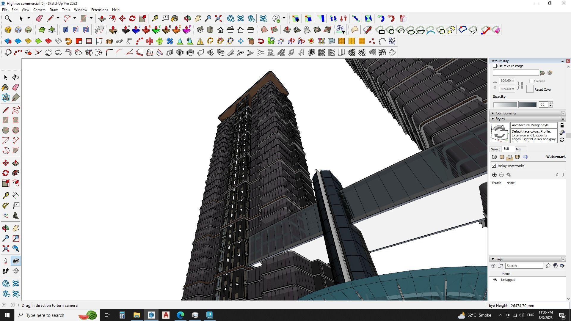Select the 3D Text tool in left toolbar
571x321 pixels.
tap(16, 216)
